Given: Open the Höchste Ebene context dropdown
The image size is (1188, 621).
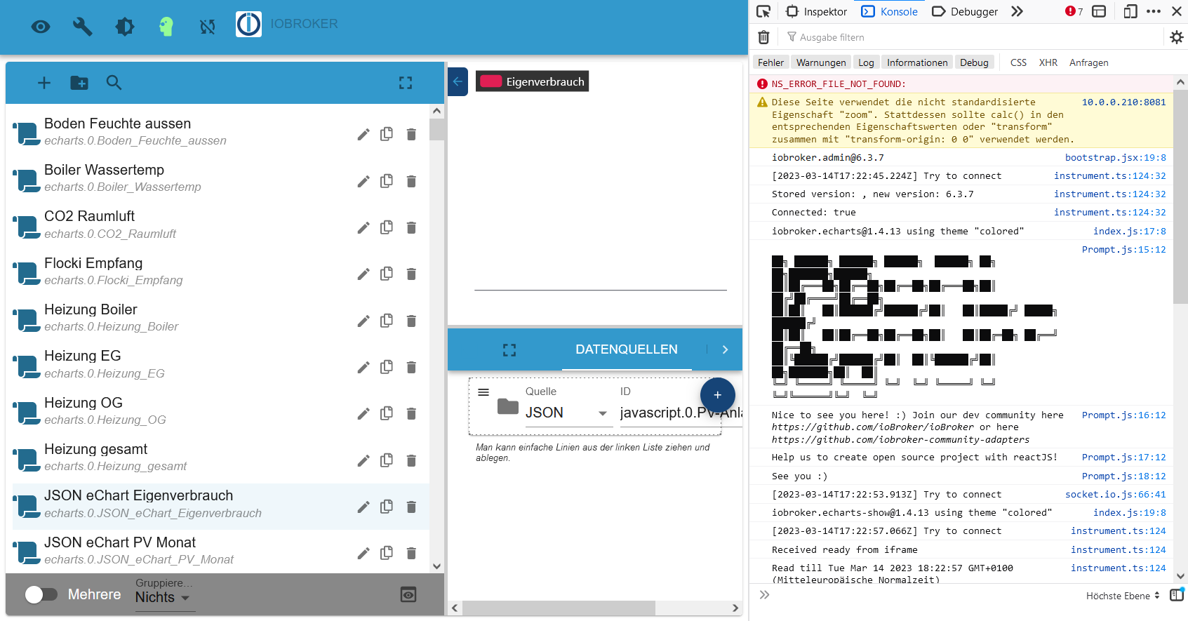Looking at the screenshot, I should [1123, 596].
